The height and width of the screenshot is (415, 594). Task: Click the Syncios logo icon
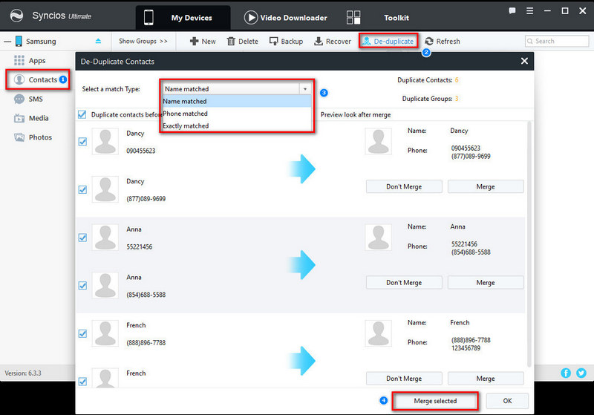click(x=16, y=16)
